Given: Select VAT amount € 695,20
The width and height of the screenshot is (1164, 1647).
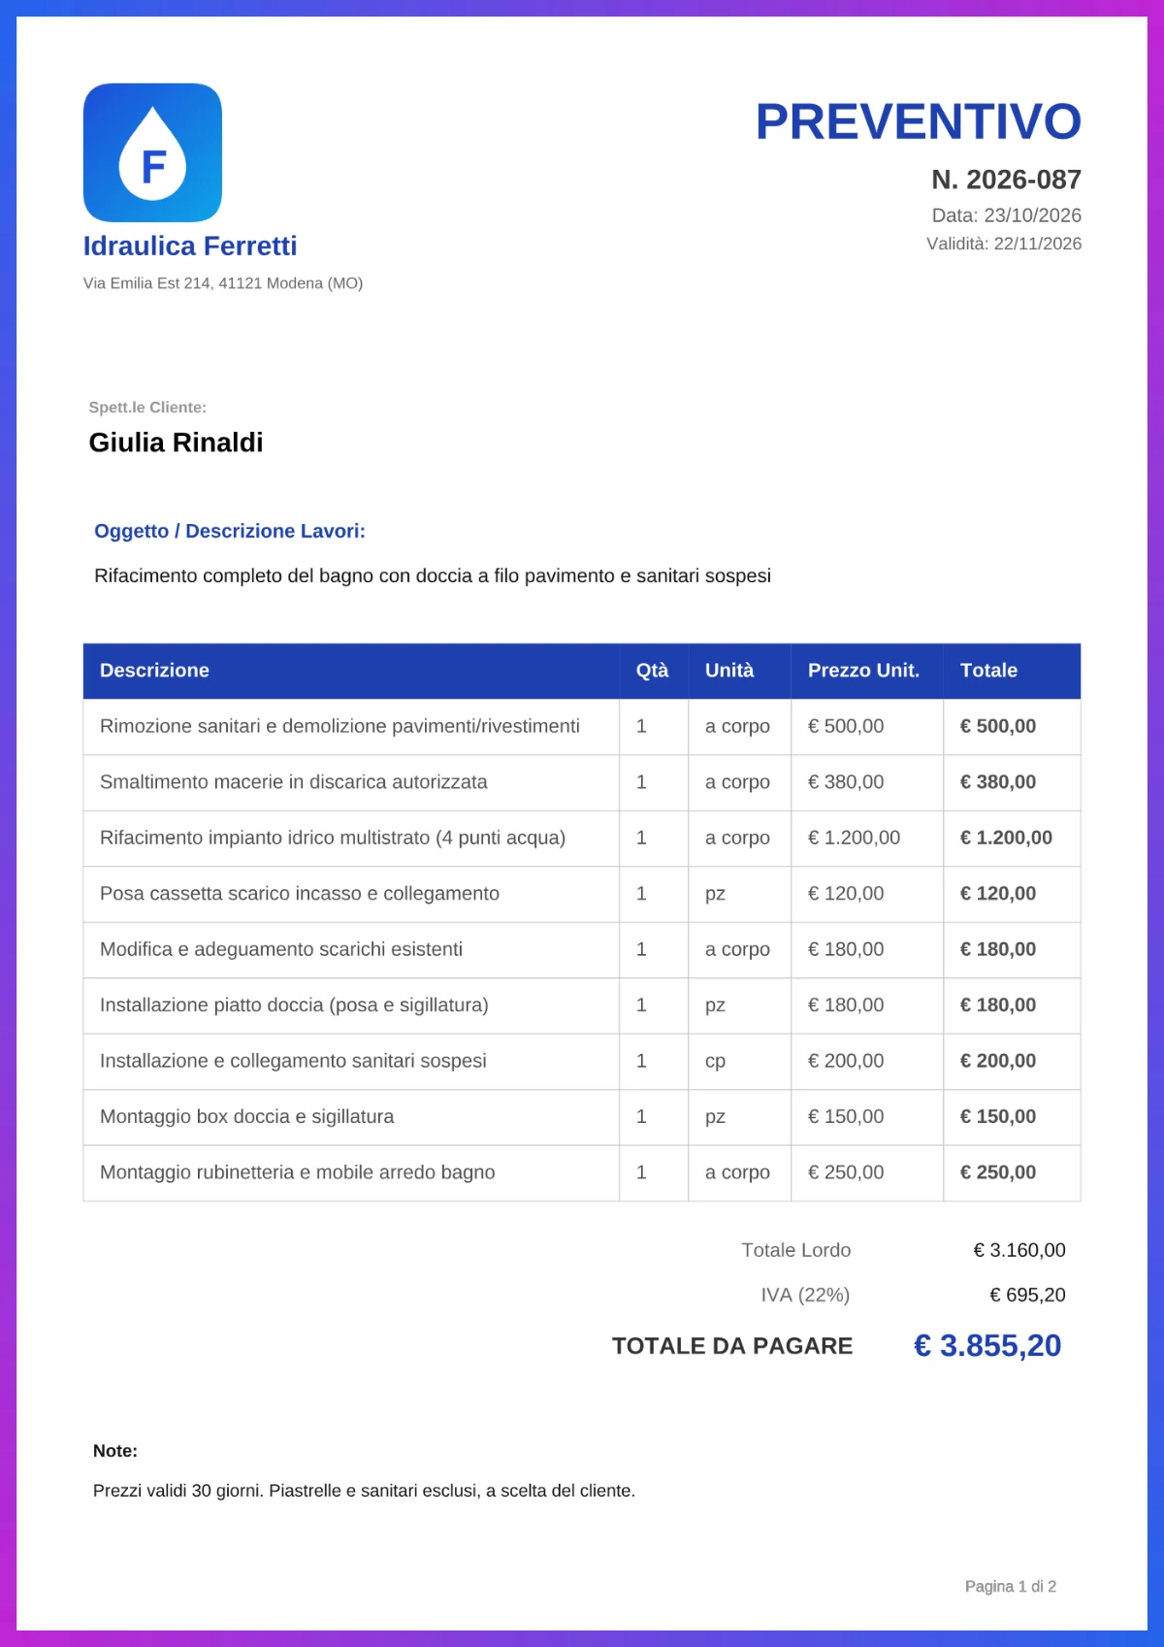Looking at the screenshot, I should pyautogui.click(x=1027, y=1295).
